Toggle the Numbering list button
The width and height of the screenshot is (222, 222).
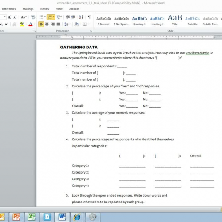coord(50,17)
